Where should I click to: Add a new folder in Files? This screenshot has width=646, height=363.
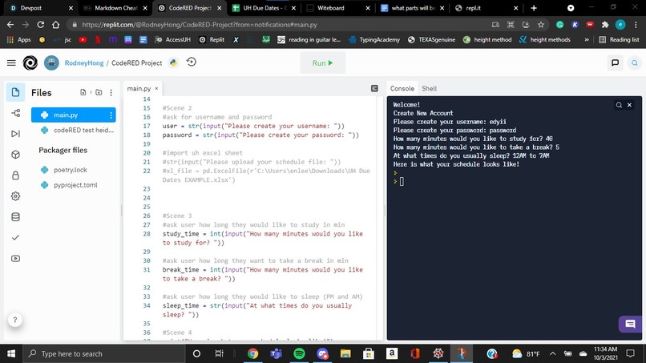[99, 92]
